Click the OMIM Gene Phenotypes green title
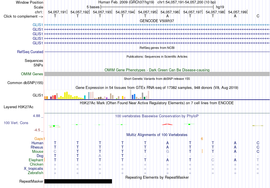270x188 pixels. pyautogui.click(x=157, y=70)
